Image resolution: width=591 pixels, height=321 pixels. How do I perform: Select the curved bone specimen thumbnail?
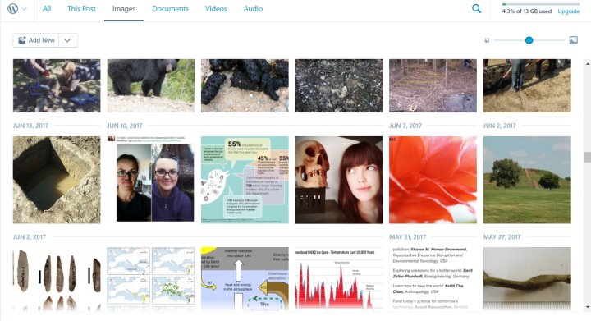tap(527, 279)
